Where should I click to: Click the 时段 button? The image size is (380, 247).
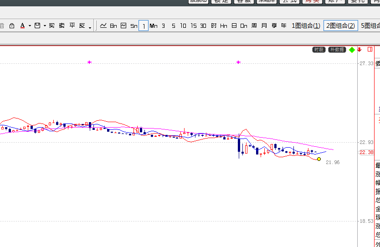click(319, 50)
